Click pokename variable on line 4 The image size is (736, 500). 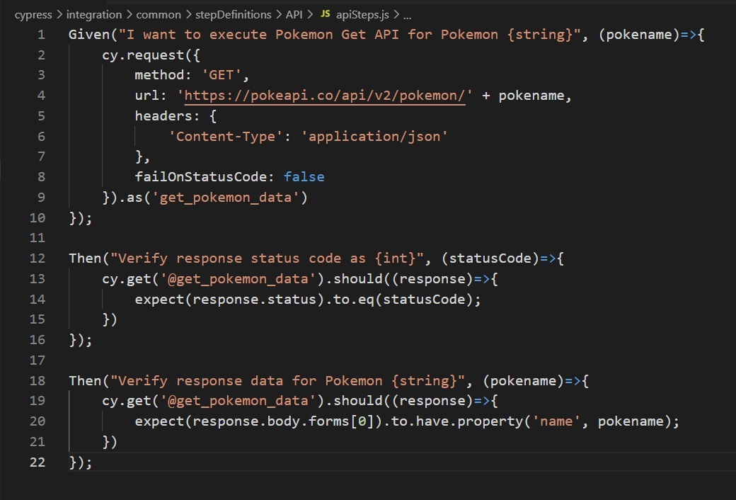[x=531, y=96]
